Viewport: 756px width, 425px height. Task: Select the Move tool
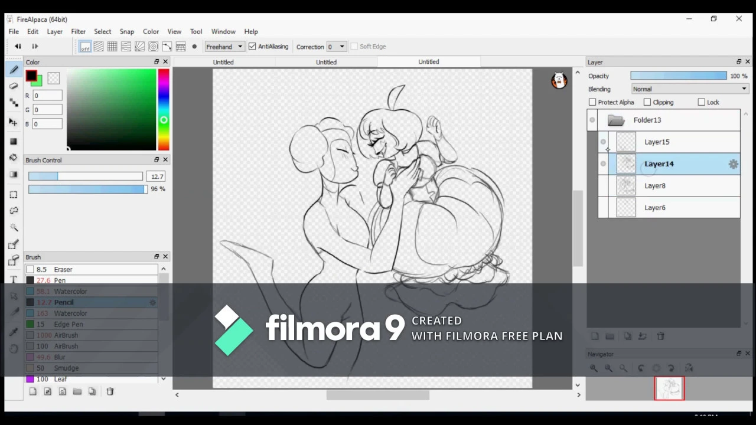tap(14, 122)
